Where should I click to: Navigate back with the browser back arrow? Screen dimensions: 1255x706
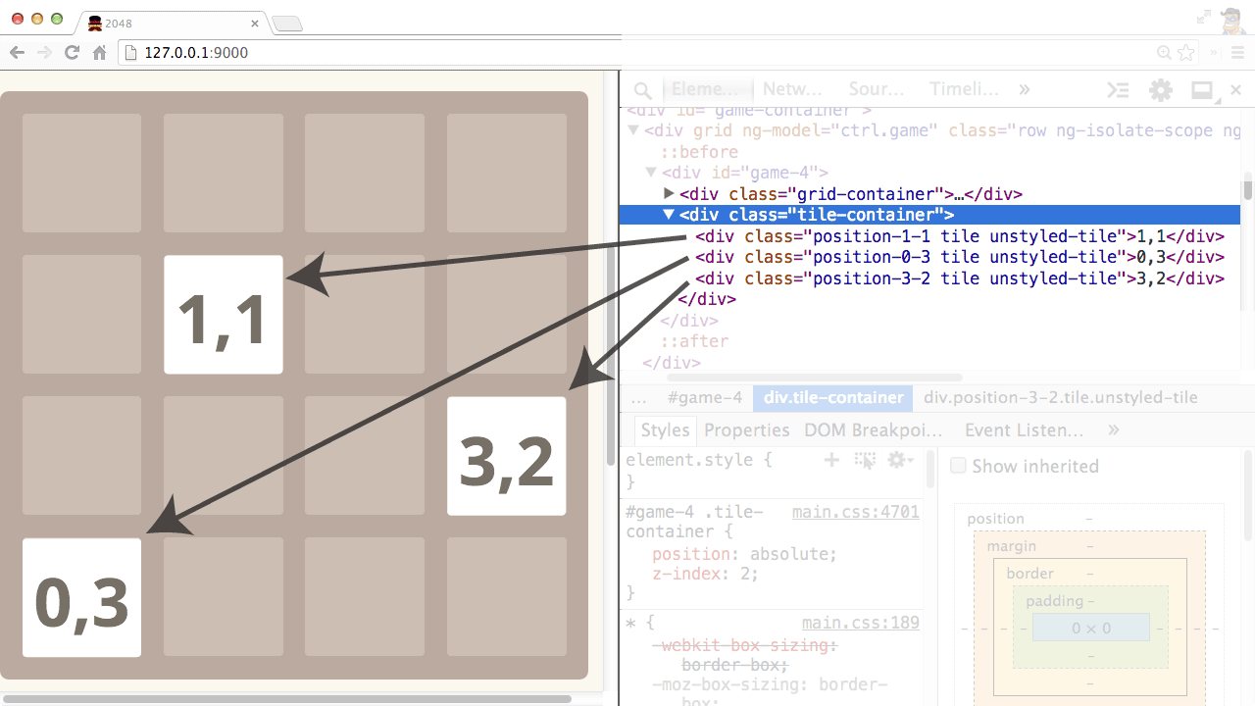click(x=17, y=53)
